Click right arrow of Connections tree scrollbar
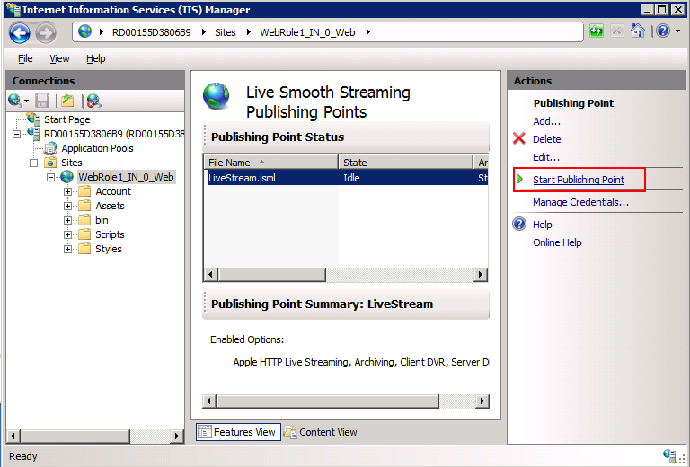The height and width of the screenshot is (467, 690). coord(177,436)
